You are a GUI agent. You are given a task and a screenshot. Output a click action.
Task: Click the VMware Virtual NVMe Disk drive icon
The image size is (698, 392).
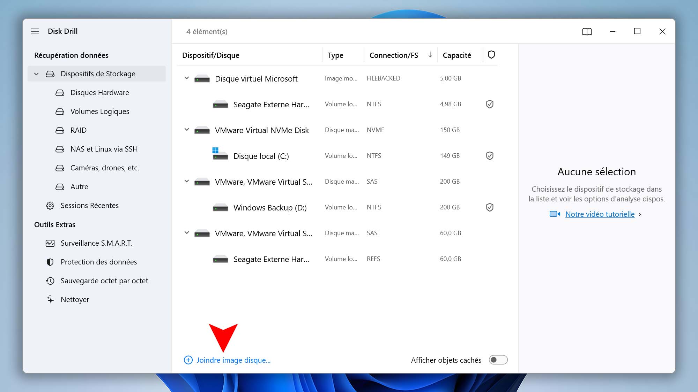202,130
